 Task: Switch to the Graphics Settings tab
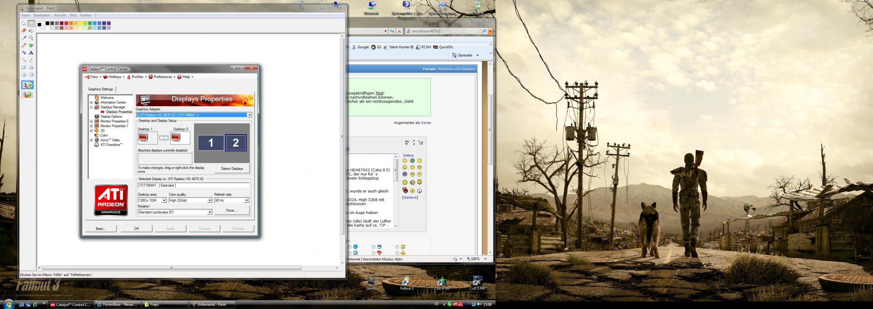click(x=101, y=89)
